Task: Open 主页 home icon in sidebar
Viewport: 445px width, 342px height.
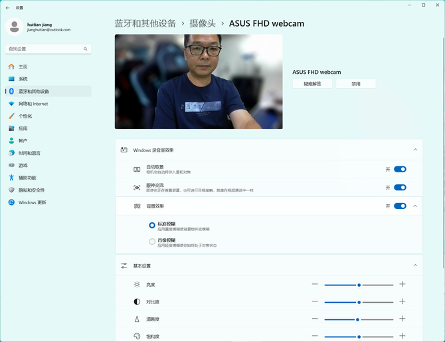Action: pyautogui.click(x=11, y=67)
